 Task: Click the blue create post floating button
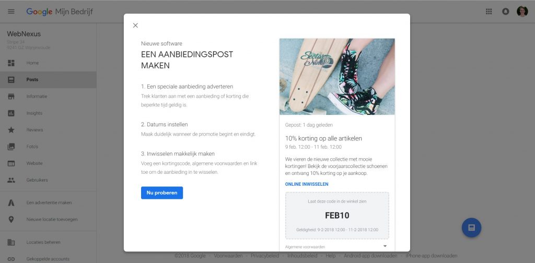[x=472, y=228]
